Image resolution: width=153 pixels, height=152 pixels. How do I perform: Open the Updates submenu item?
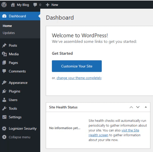tap(9, 33)
